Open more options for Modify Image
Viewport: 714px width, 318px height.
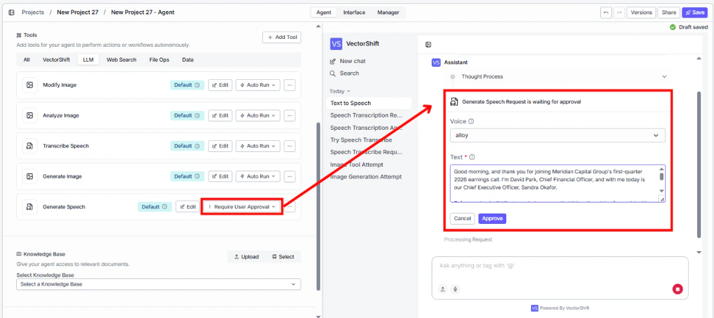289,85
